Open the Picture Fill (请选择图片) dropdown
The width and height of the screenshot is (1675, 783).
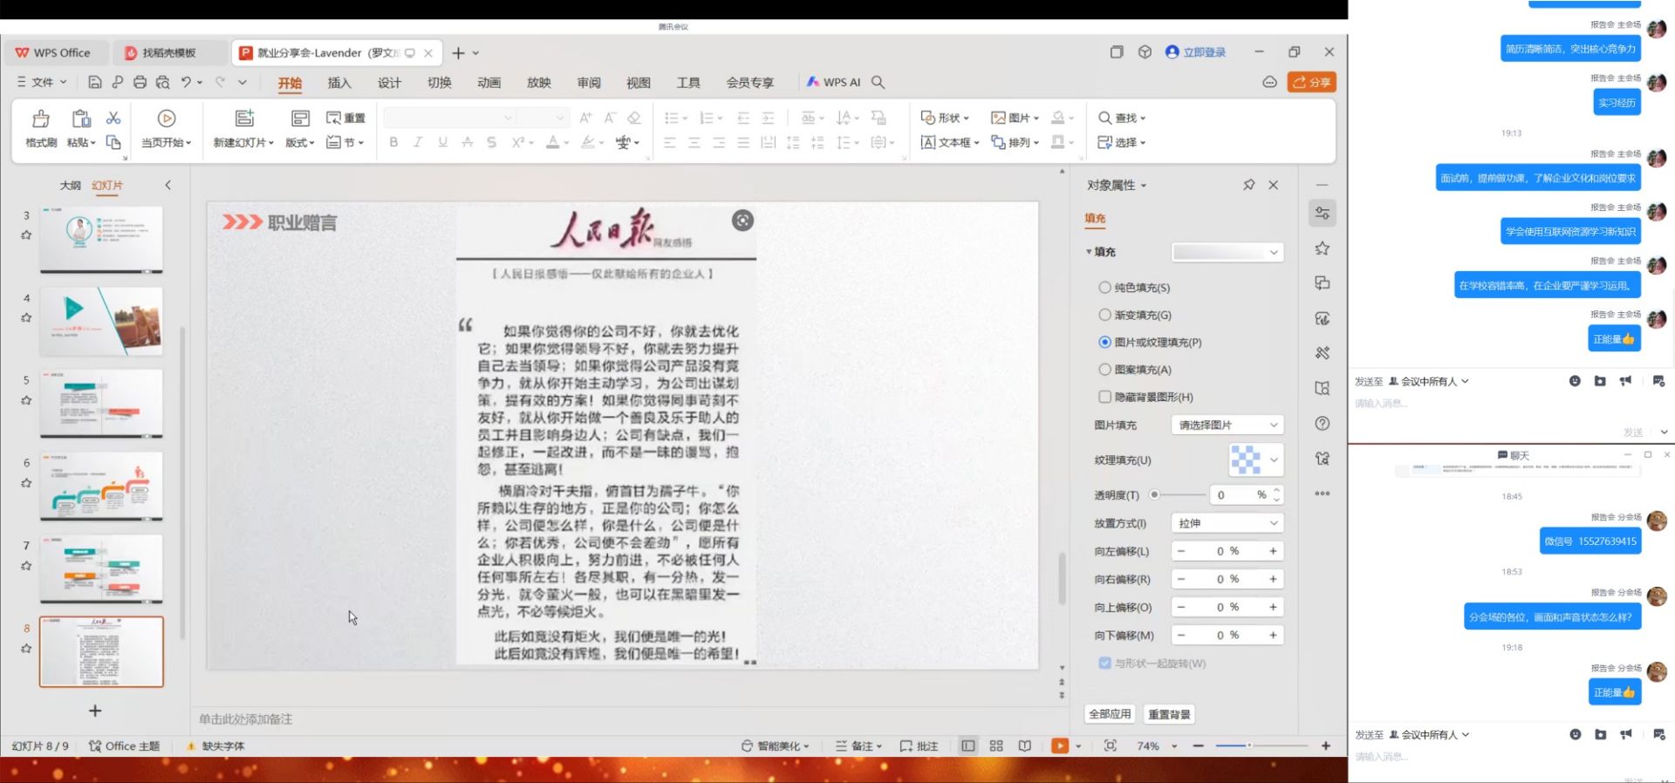(x=1227, y=425)
